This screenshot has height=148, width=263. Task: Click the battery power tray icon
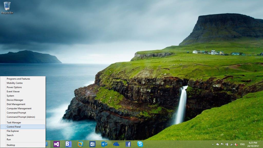[227, 144]
